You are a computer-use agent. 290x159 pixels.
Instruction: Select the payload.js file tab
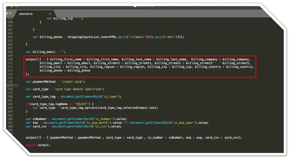click(27, 14)
